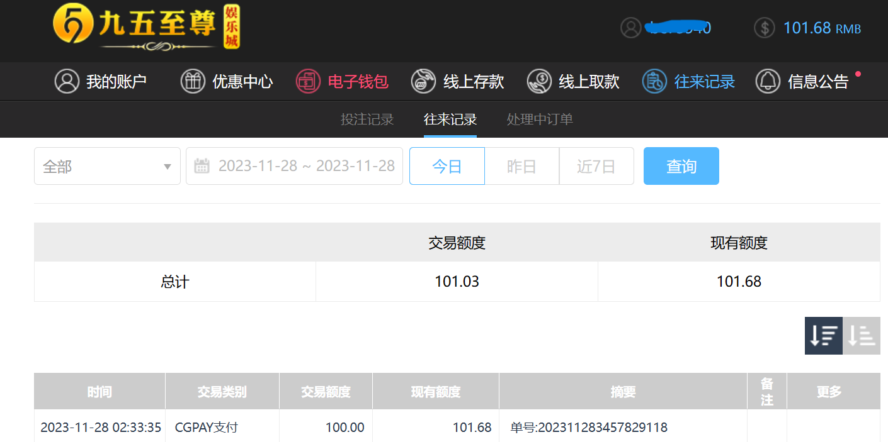Viewport: 888px width, 442px height.
Task: Click the 101.03 total transaction value
Action: [x=457, y=282]
